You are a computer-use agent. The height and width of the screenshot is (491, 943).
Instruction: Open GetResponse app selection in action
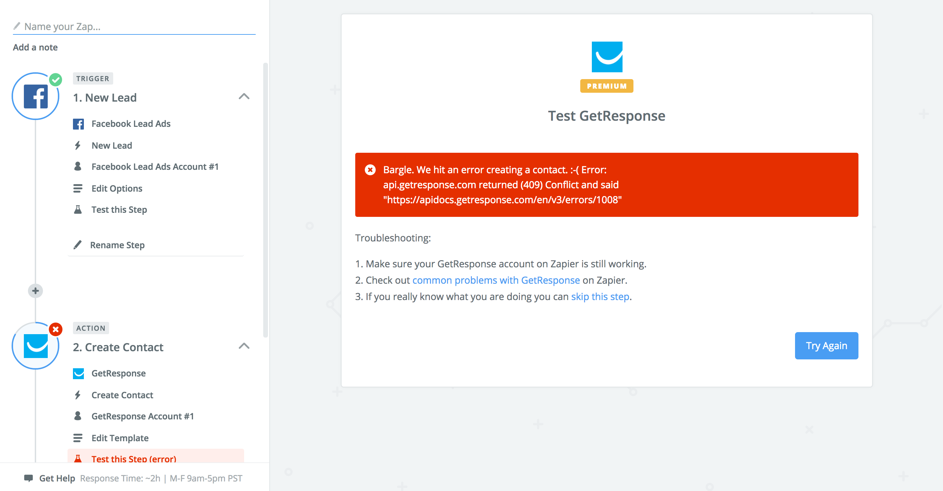click(119, 373)
